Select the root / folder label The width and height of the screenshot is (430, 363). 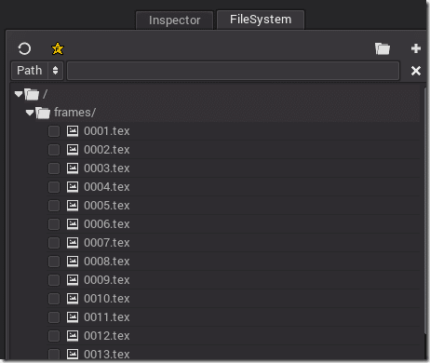(45, 94)
